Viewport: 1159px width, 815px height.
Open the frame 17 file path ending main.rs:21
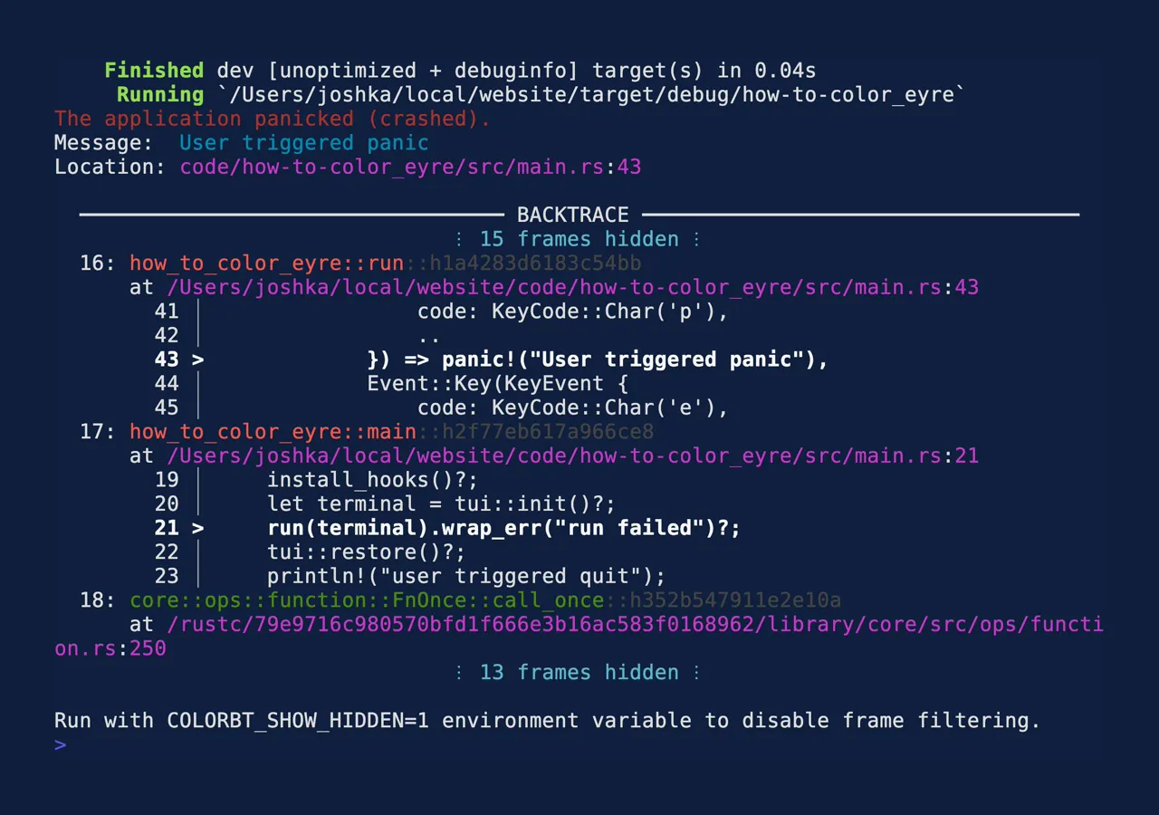coord(572,455)
